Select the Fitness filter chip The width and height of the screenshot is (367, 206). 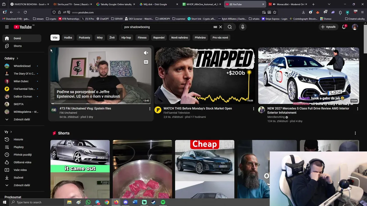pyautogui.click(x=142, y=37)
